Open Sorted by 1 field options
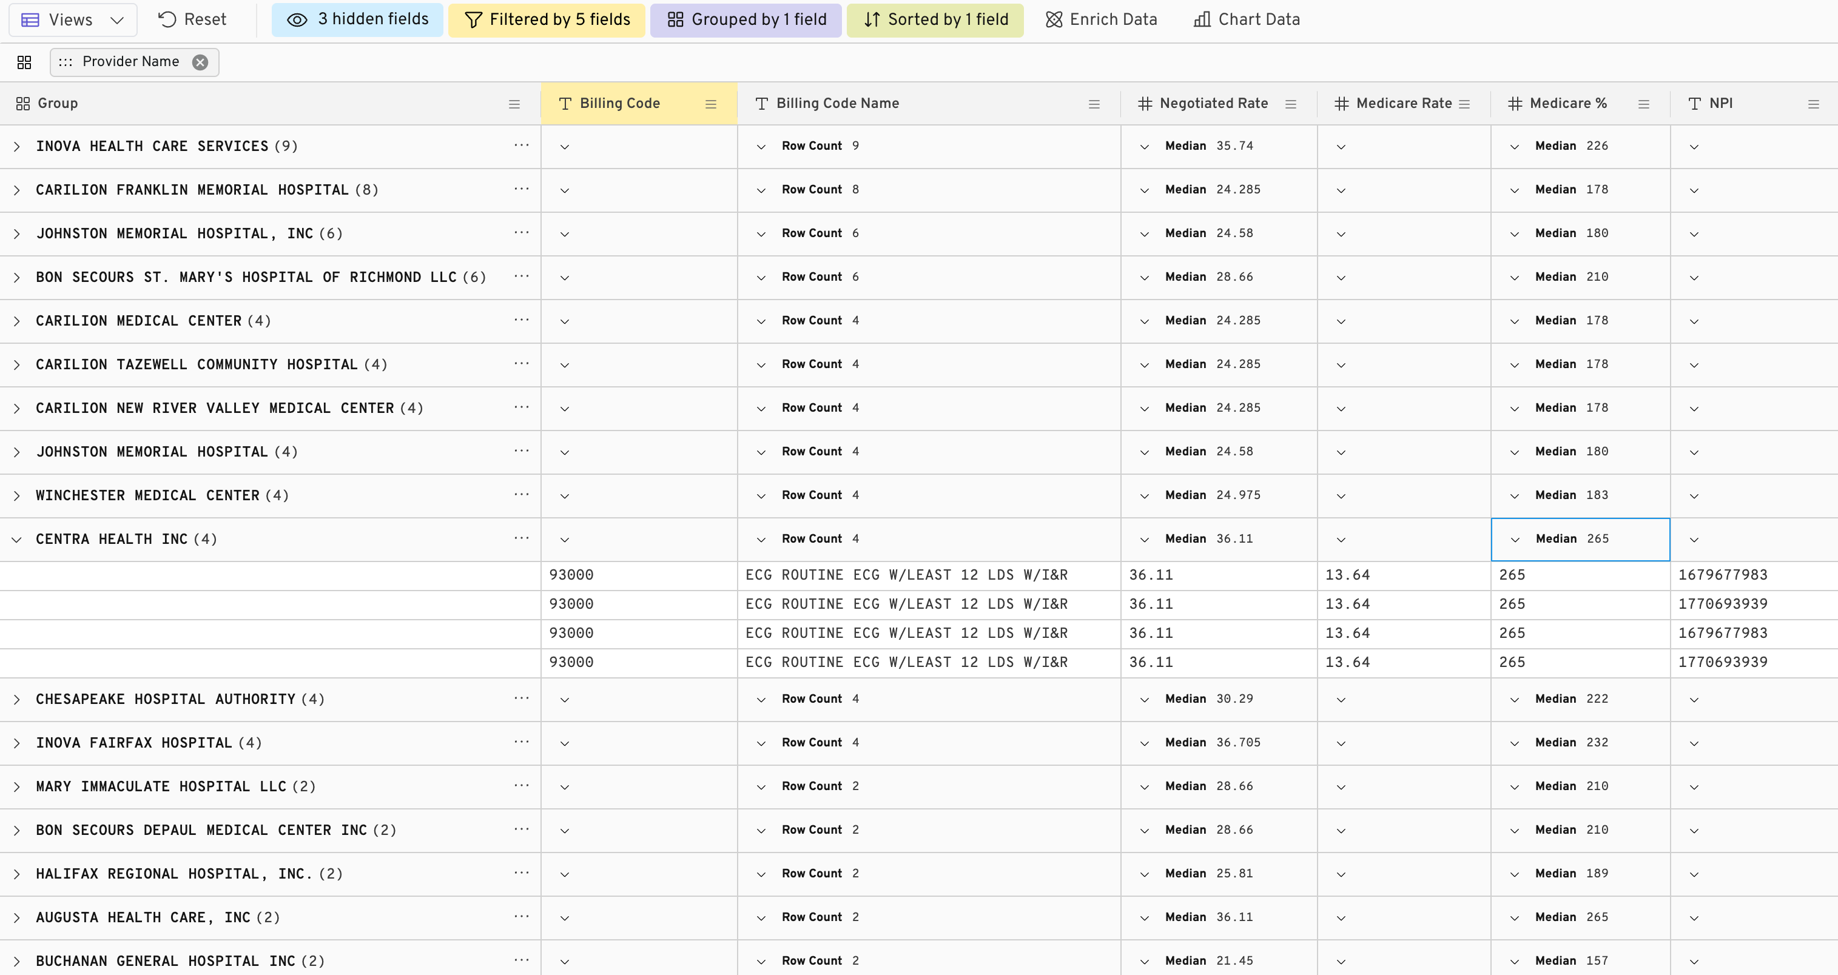This screenshot has width=1838, height=975. pyautogui.click(x=935, y=20)
